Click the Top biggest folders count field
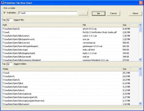The image size is (144, 111). [9, 64]
